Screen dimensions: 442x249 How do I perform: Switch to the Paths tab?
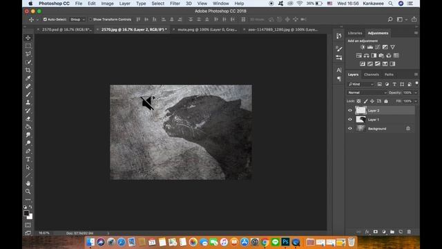pos(389,75)
